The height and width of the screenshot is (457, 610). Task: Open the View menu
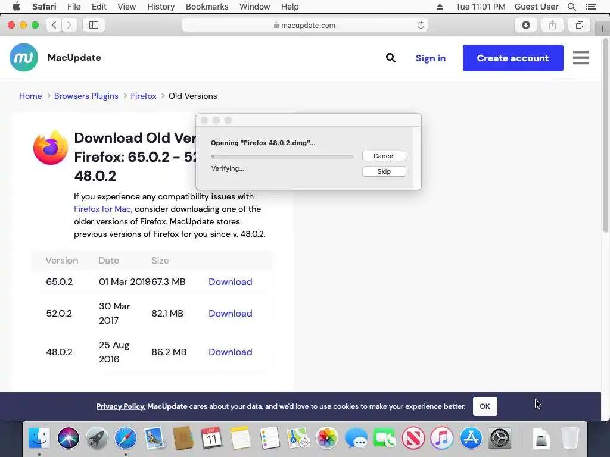tap(126, 7)
